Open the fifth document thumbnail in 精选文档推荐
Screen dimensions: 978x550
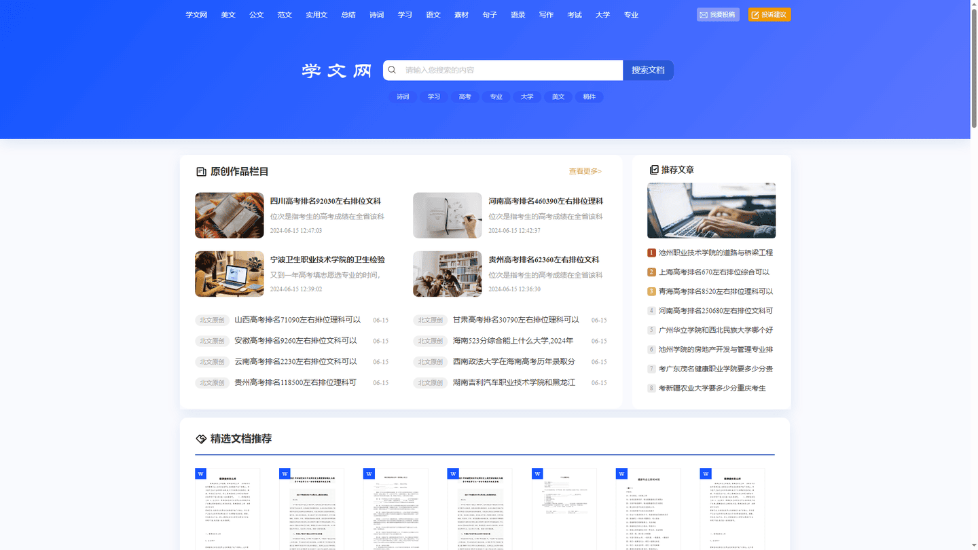[x=564, y=509]
